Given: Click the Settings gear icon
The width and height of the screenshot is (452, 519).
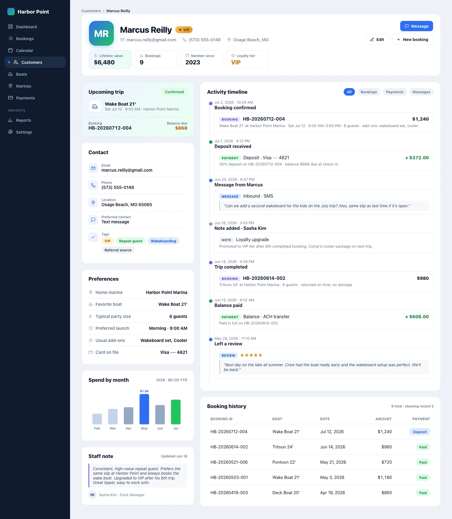Looking at the screenshot, I should pos(10,132).
